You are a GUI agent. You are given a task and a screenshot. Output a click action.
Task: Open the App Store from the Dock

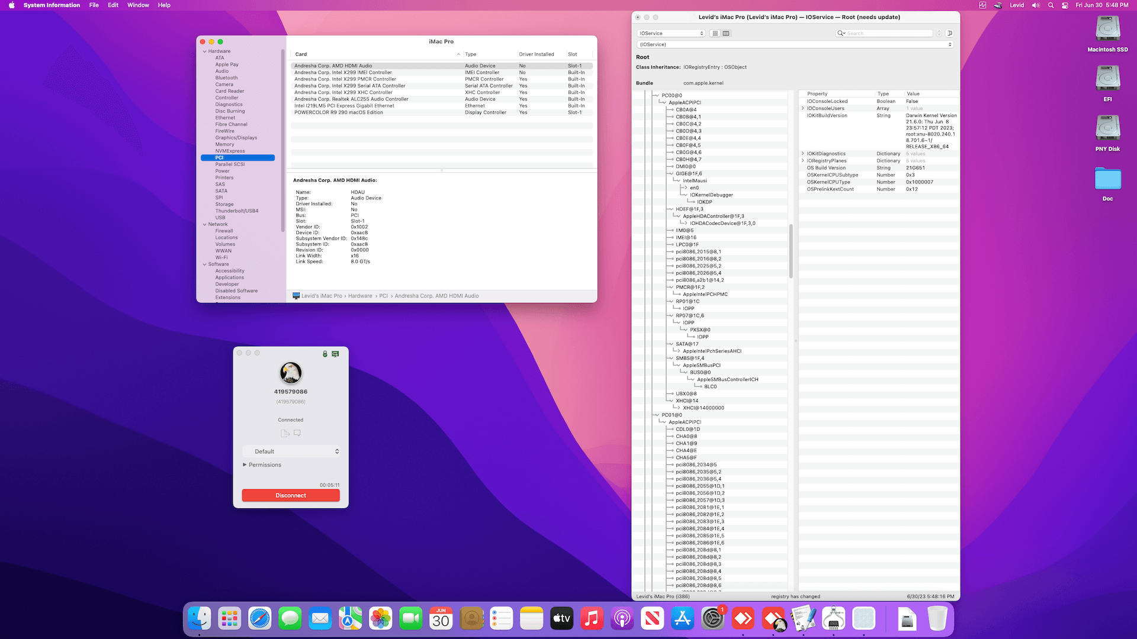(x=682, y=619)
